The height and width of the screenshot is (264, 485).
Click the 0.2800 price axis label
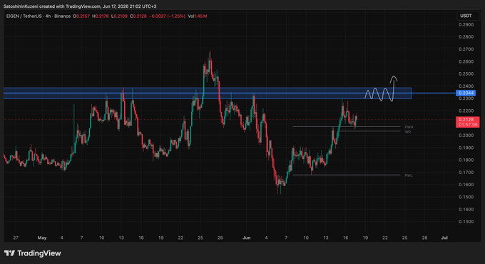(466, 37)
